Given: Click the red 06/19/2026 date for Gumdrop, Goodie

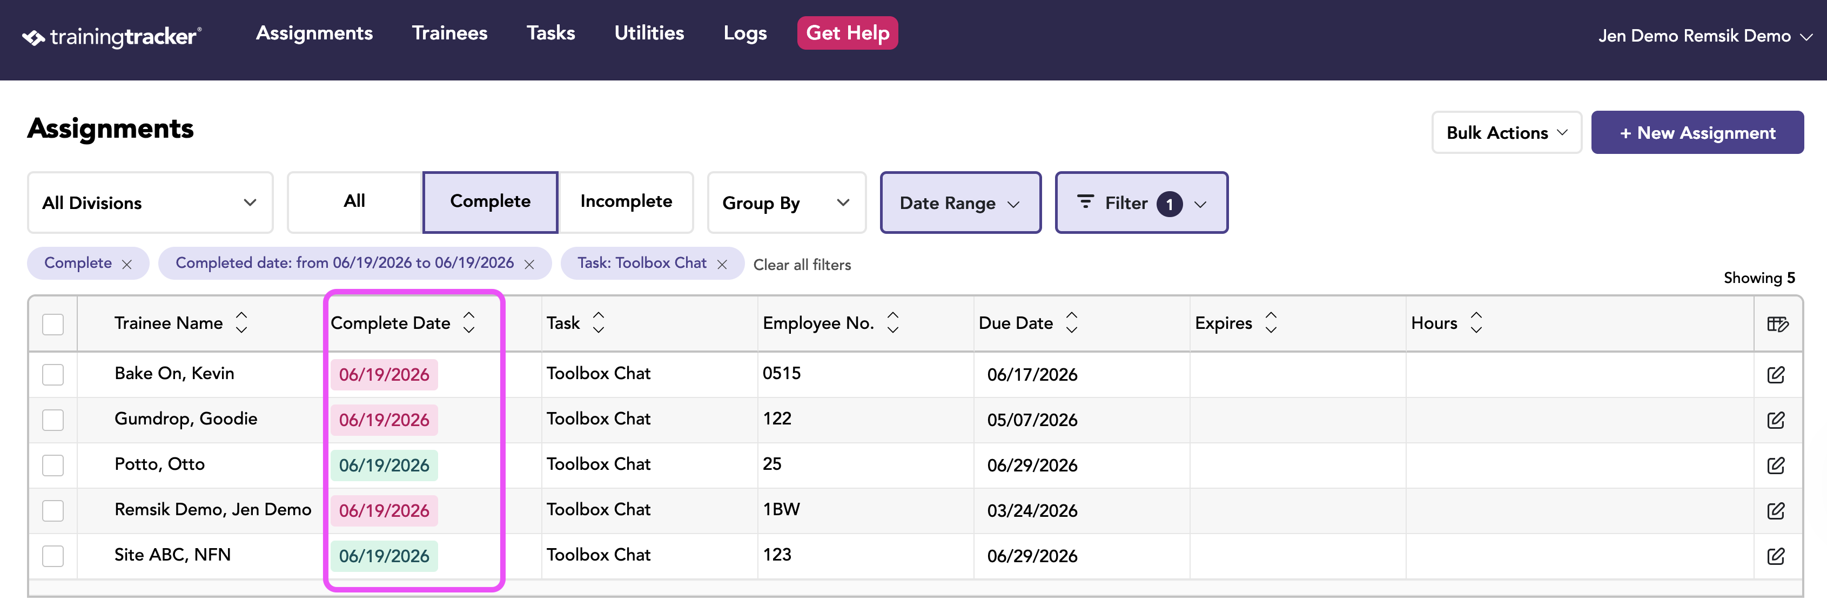Looking at the screenshot, I should (384, 420).
